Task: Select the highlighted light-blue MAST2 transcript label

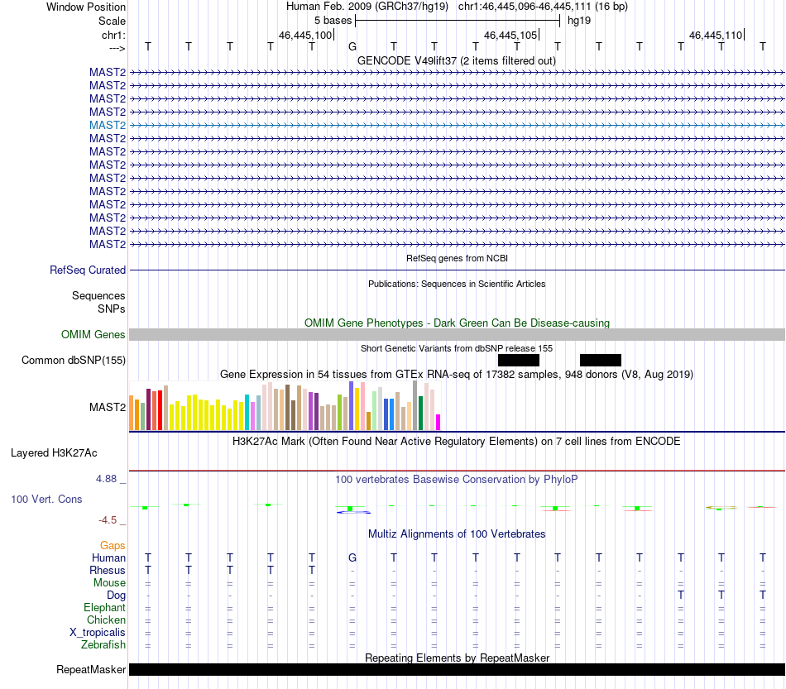Action: click(108, 125)
